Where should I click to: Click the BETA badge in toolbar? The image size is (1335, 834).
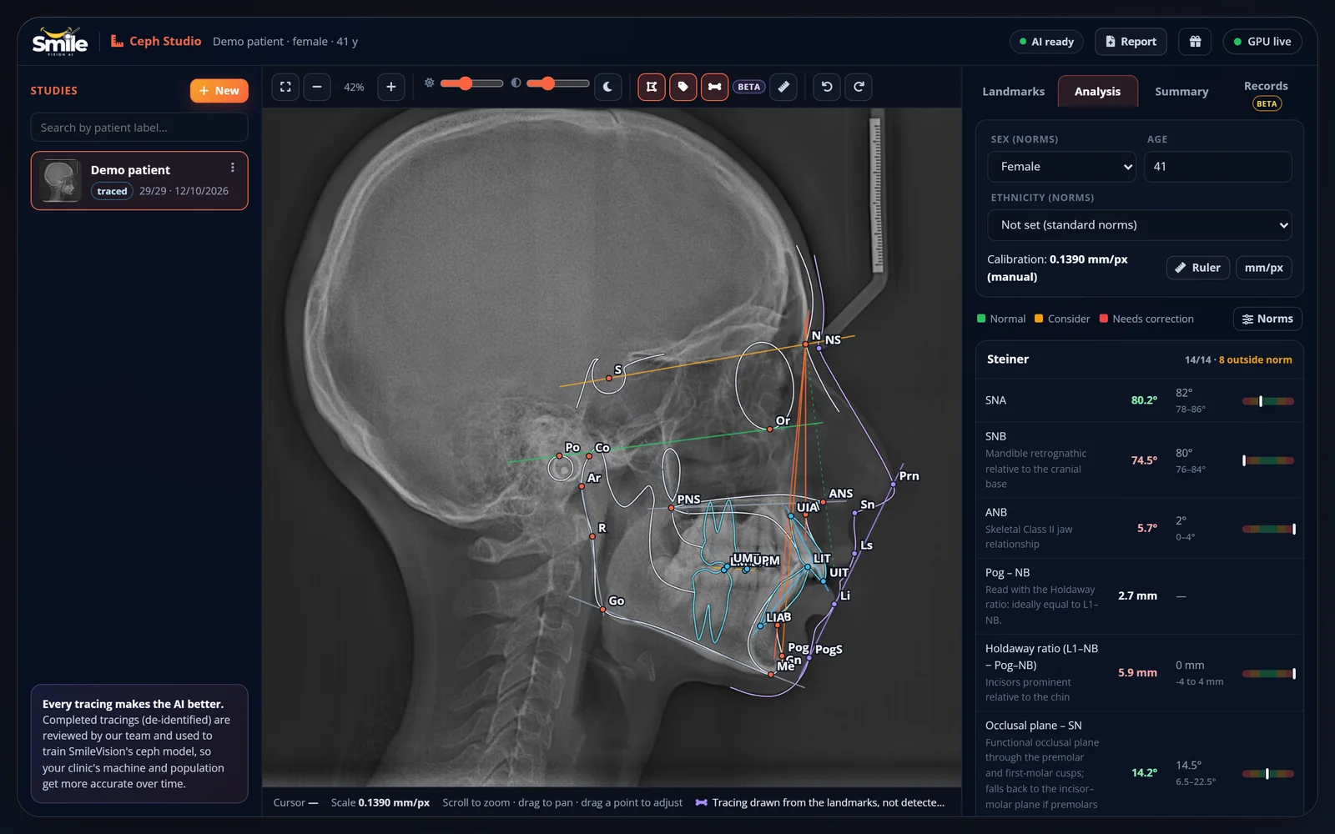click(x=748, y=87)
